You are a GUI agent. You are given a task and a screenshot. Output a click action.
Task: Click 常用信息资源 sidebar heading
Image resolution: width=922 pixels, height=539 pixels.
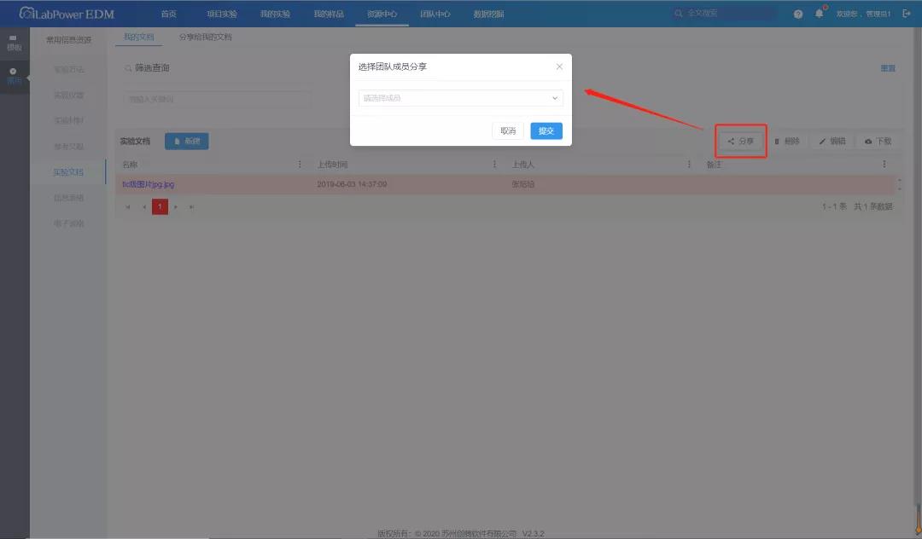(69, 40)
